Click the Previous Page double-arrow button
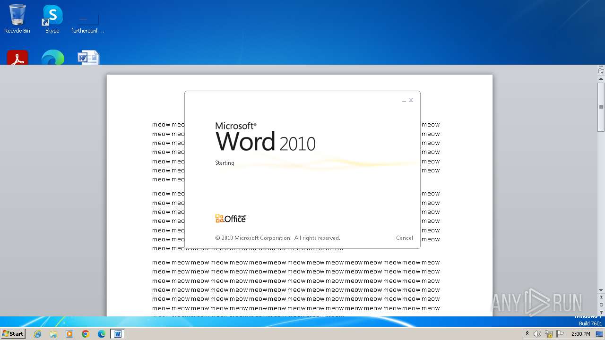Image resolution: width=605 pixels, height=340 pixels. [x=601, y=297]
